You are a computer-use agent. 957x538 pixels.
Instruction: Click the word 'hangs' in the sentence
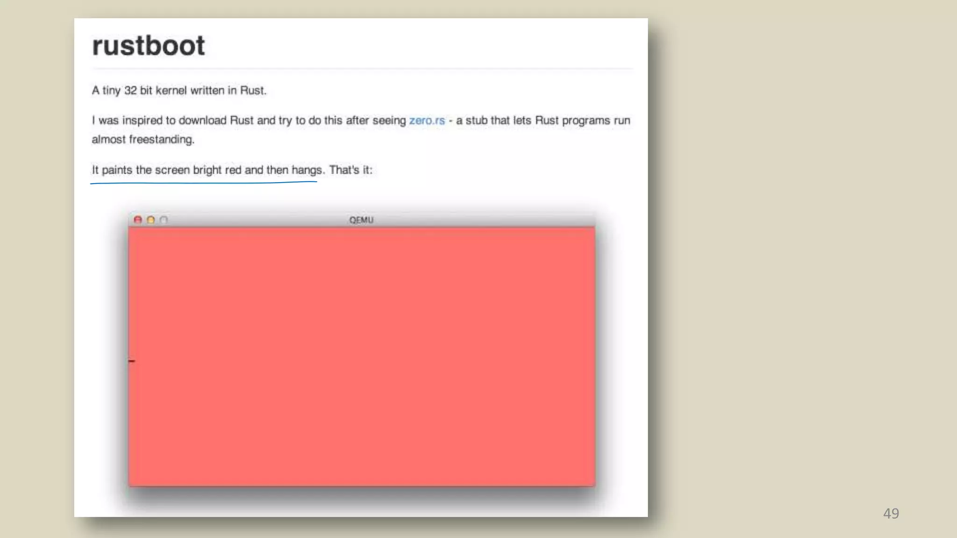pyautogui.click(x=307, y=170)
